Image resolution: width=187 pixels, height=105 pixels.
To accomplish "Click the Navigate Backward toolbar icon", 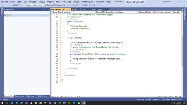I will [3, 5].
